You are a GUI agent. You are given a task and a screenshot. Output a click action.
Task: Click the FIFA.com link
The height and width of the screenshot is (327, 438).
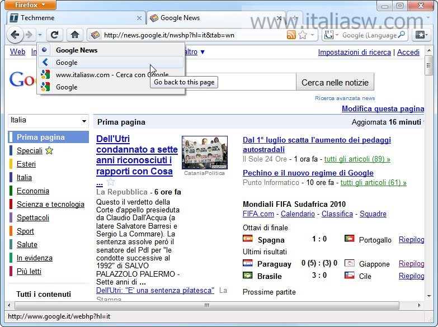point(258,214)
